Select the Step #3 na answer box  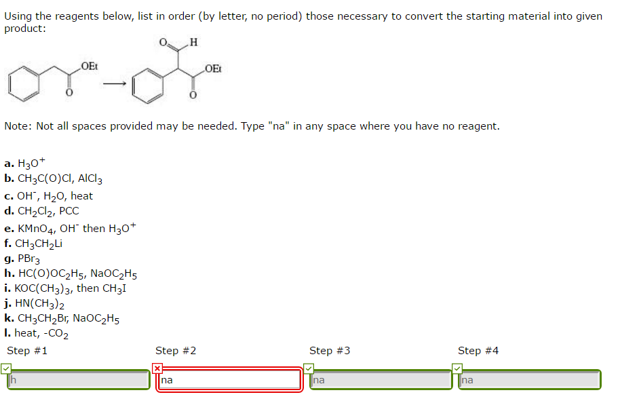(x=381, y=380)
